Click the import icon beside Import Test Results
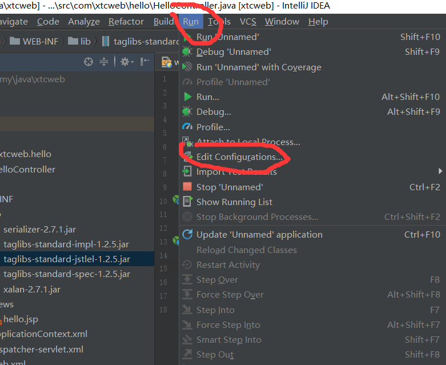This screenshot has height=365, width=446. (x=187, y=171)
